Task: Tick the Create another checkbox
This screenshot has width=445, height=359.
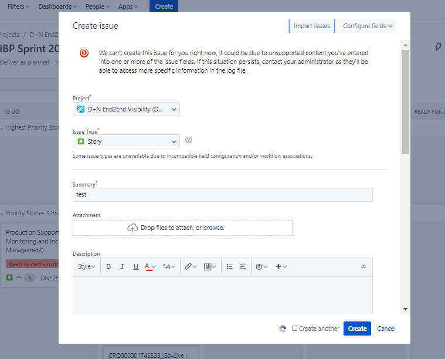Action: pyautogui.click(x=294, y=328)
